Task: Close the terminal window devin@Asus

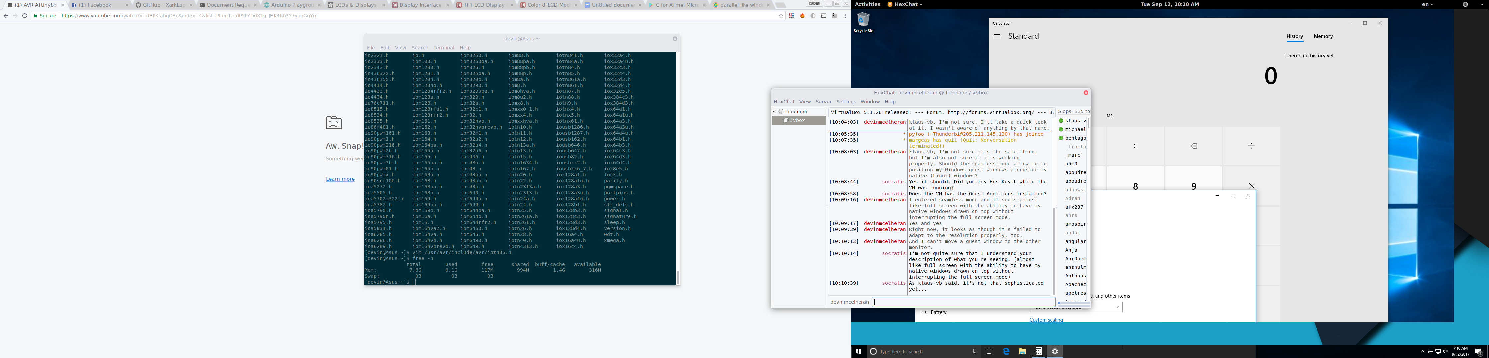Action: click(x=675, y=39)
